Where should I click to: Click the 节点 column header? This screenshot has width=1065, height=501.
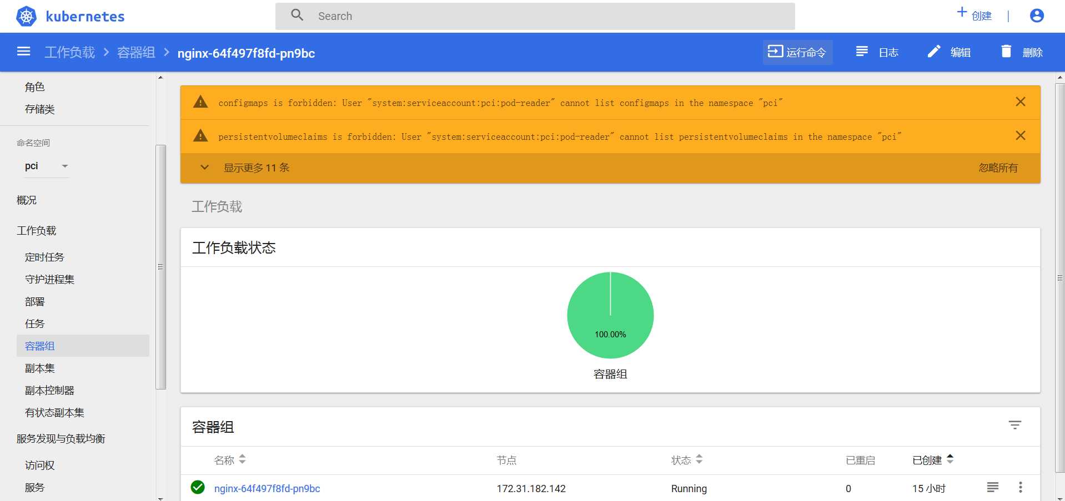pyautogui.click(x=506, y=460)
